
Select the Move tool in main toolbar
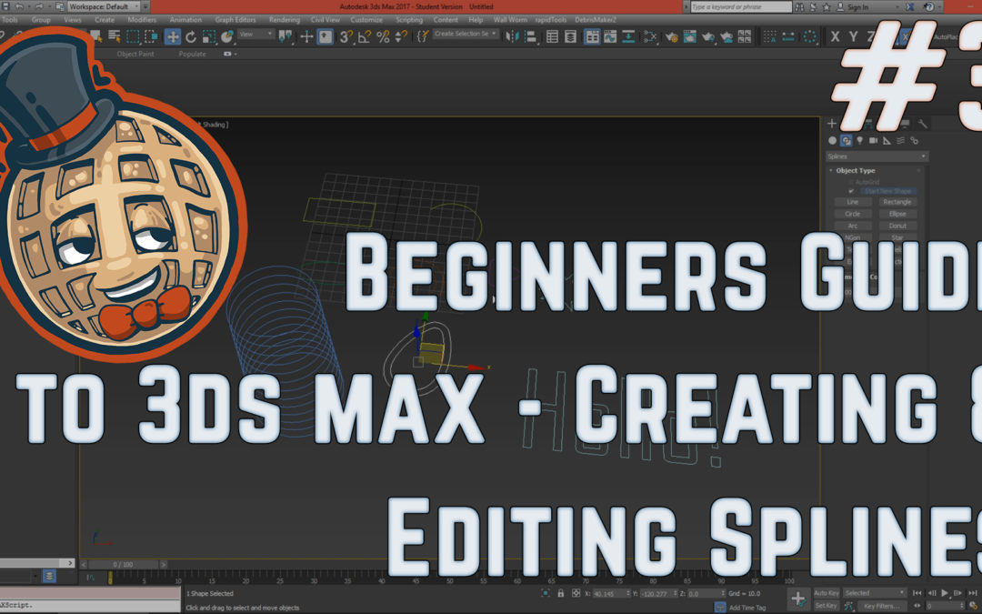(x=172, y=36)
